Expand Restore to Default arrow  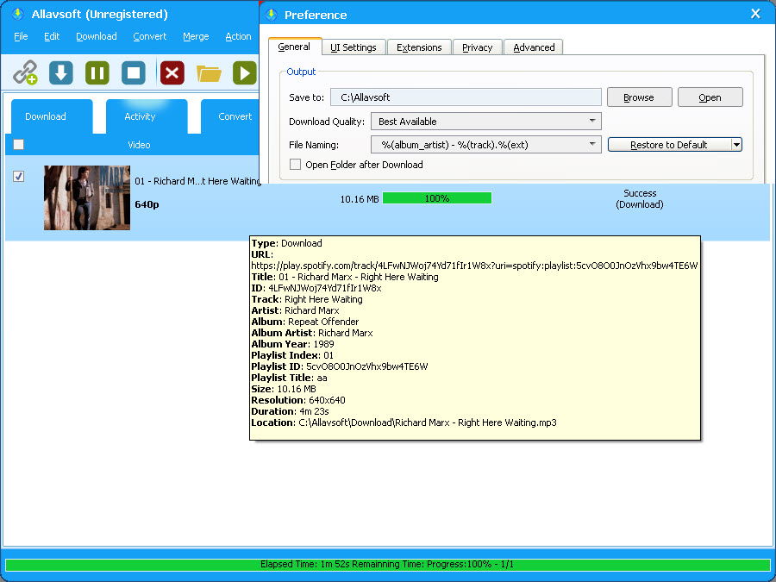[736, 145]
